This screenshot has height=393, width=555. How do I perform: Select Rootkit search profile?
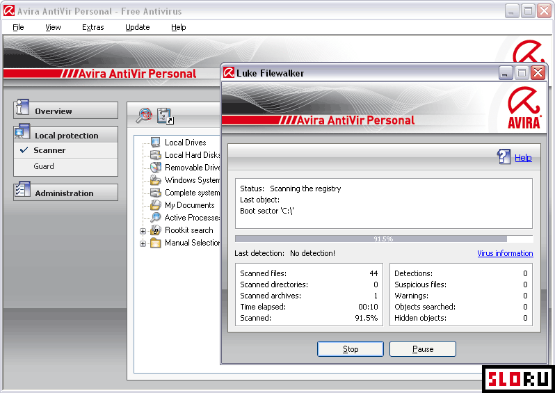(189, 230)
